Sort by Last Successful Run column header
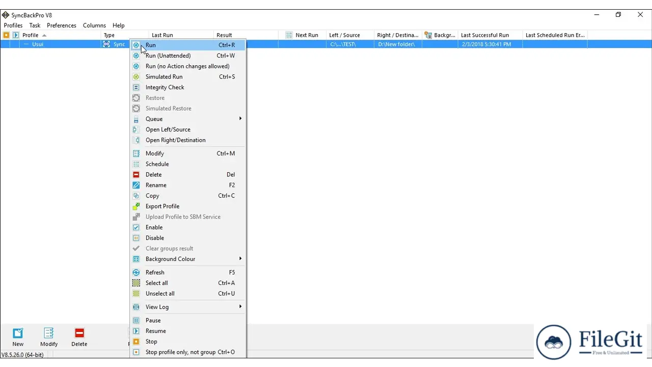This screenshot has height=367, width=652. click(x=490, y=35)
